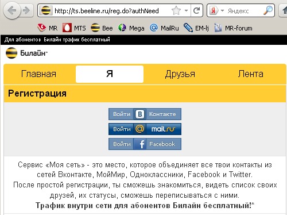Viewport: 287px width, 215px height.
Task: Click the Beeline site icon in address bar
Action: pos(46,10)
